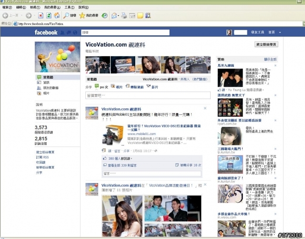Click user profile picture in blue bar
The width and height of the screenshot is (305, 239).
click(x=229, y=32)
